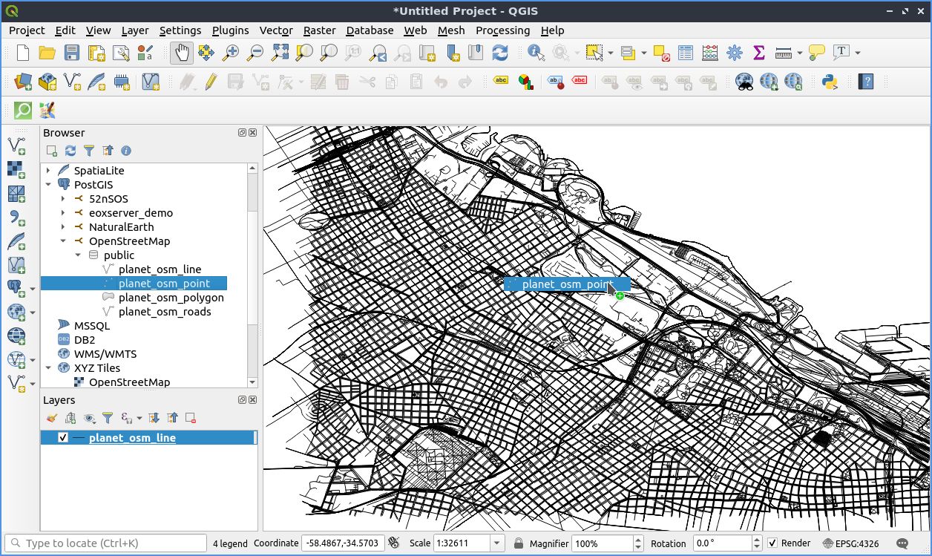Open the field calculator abacus icon
932x556 pixels.
[x=710, y=53]
